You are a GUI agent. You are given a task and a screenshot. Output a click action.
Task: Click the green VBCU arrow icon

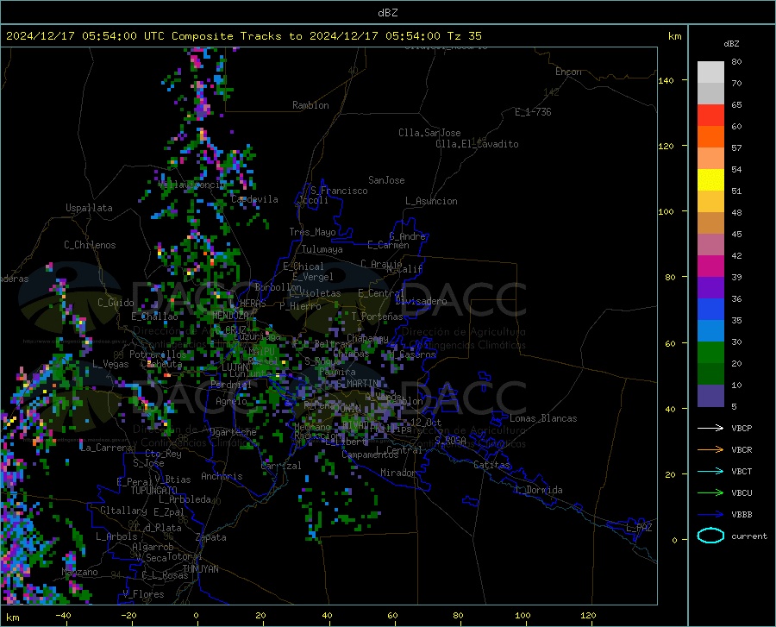click(710, 492)
